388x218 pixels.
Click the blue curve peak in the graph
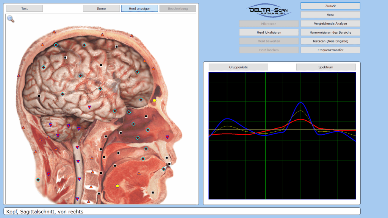pyautogui.click(x=301, y=103)
